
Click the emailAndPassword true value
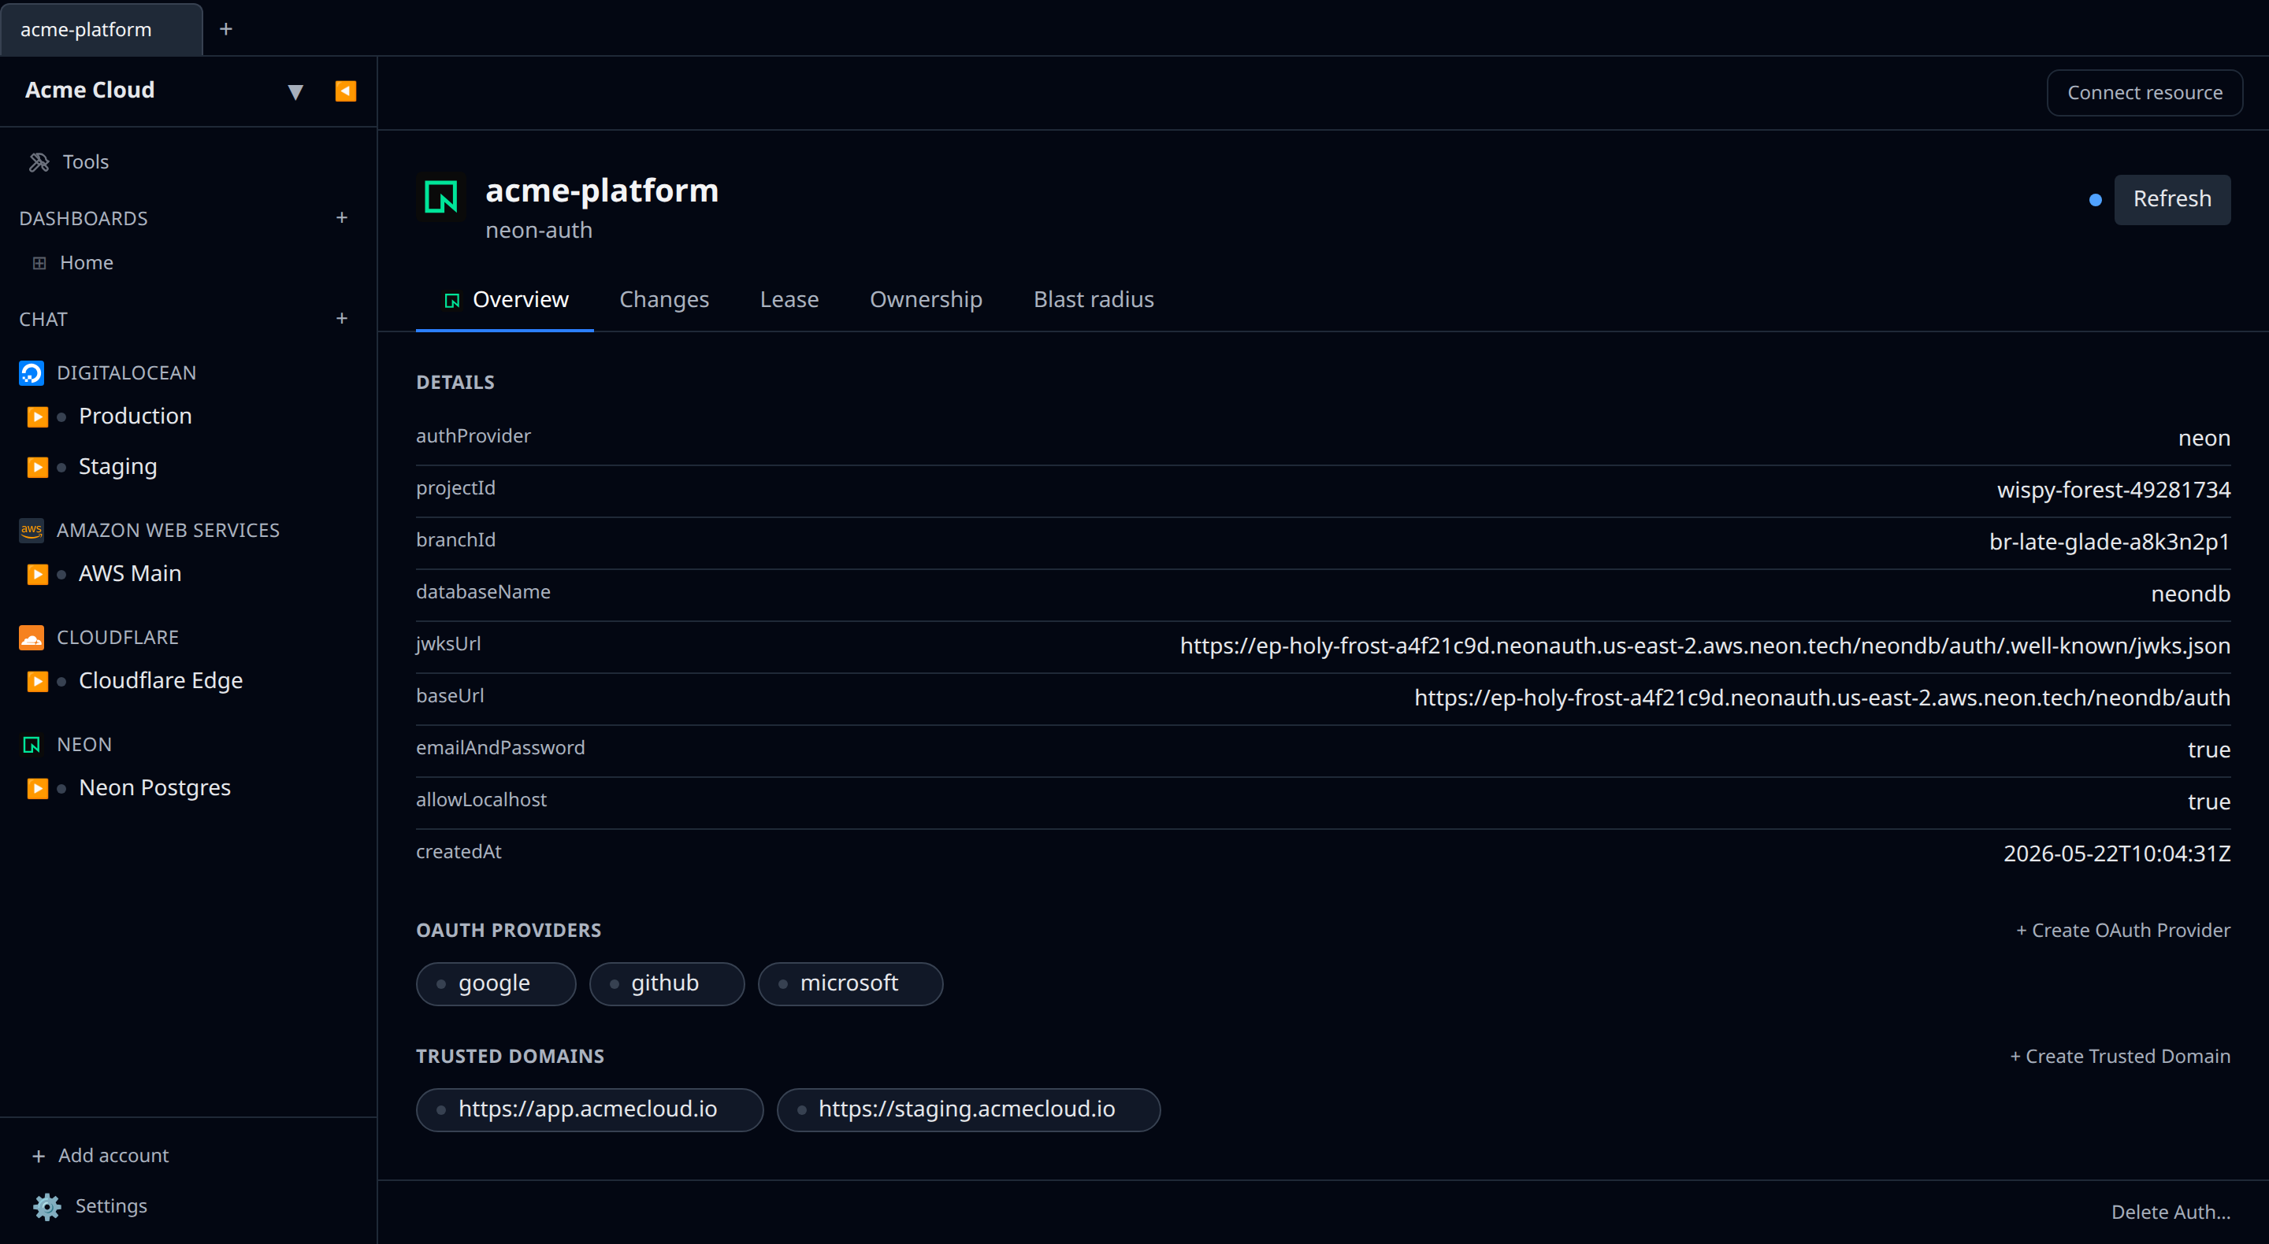point(2208,750)
